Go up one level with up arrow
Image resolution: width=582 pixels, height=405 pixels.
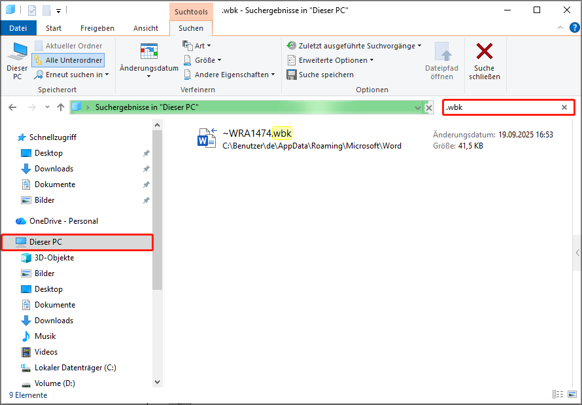[x=61, y=107]
